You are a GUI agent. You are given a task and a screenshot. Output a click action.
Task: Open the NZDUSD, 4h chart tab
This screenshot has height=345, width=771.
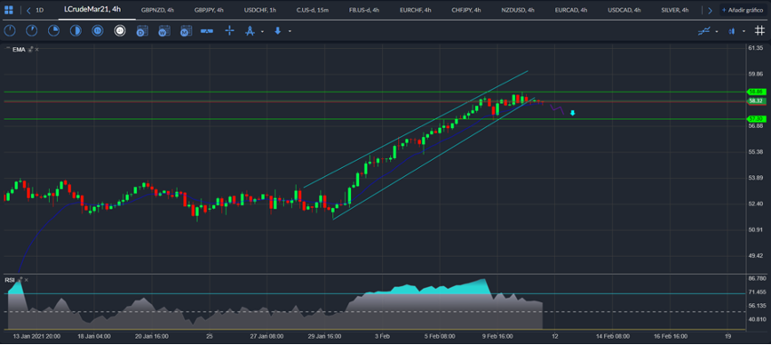(x=518, y=10)
